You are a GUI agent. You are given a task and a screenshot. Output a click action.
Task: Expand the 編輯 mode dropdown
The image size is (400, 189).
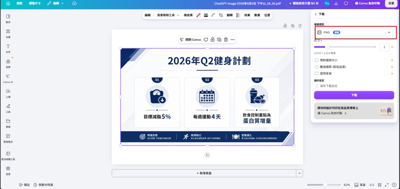55,3
